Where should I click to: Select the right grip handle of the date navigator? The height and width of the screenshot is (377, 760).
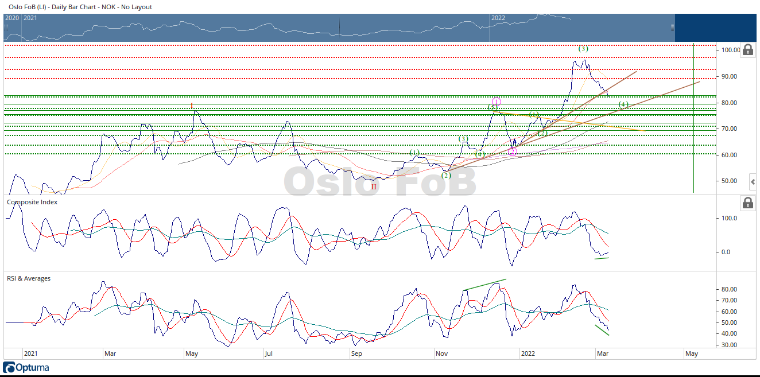673,27
